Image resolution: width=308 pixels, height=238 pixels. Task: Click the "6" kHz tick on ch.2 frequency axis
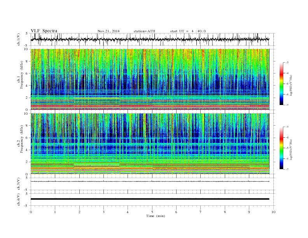27,138
